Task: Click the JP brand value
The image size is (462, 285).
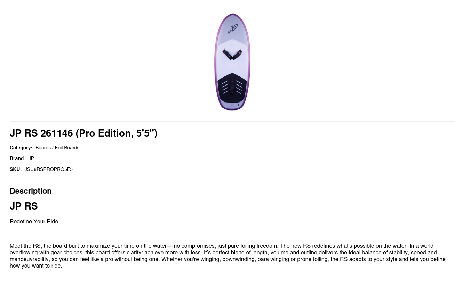Action: pos(31,158)
